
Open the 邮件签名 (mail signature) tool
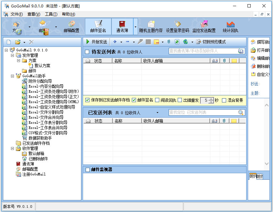click(98, 26)
